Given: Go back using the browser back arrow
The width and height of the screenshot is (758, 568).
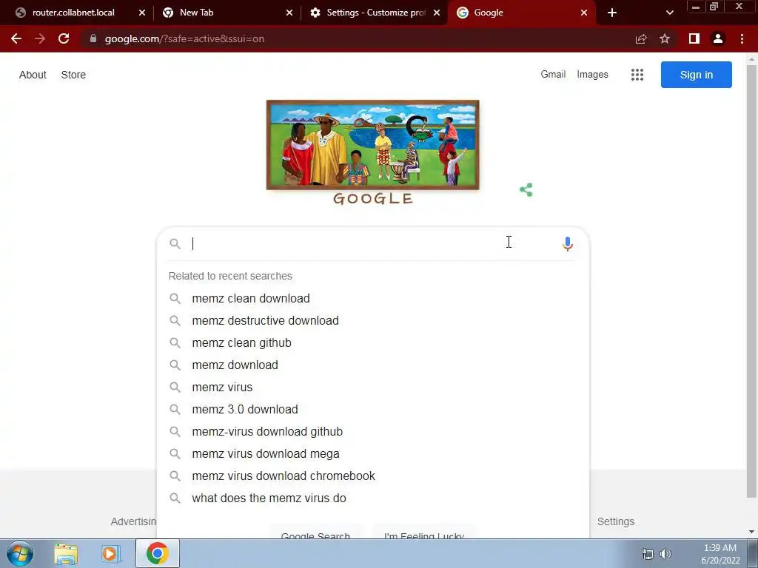Looking at the screenshot, I should [x=16, y=38].
